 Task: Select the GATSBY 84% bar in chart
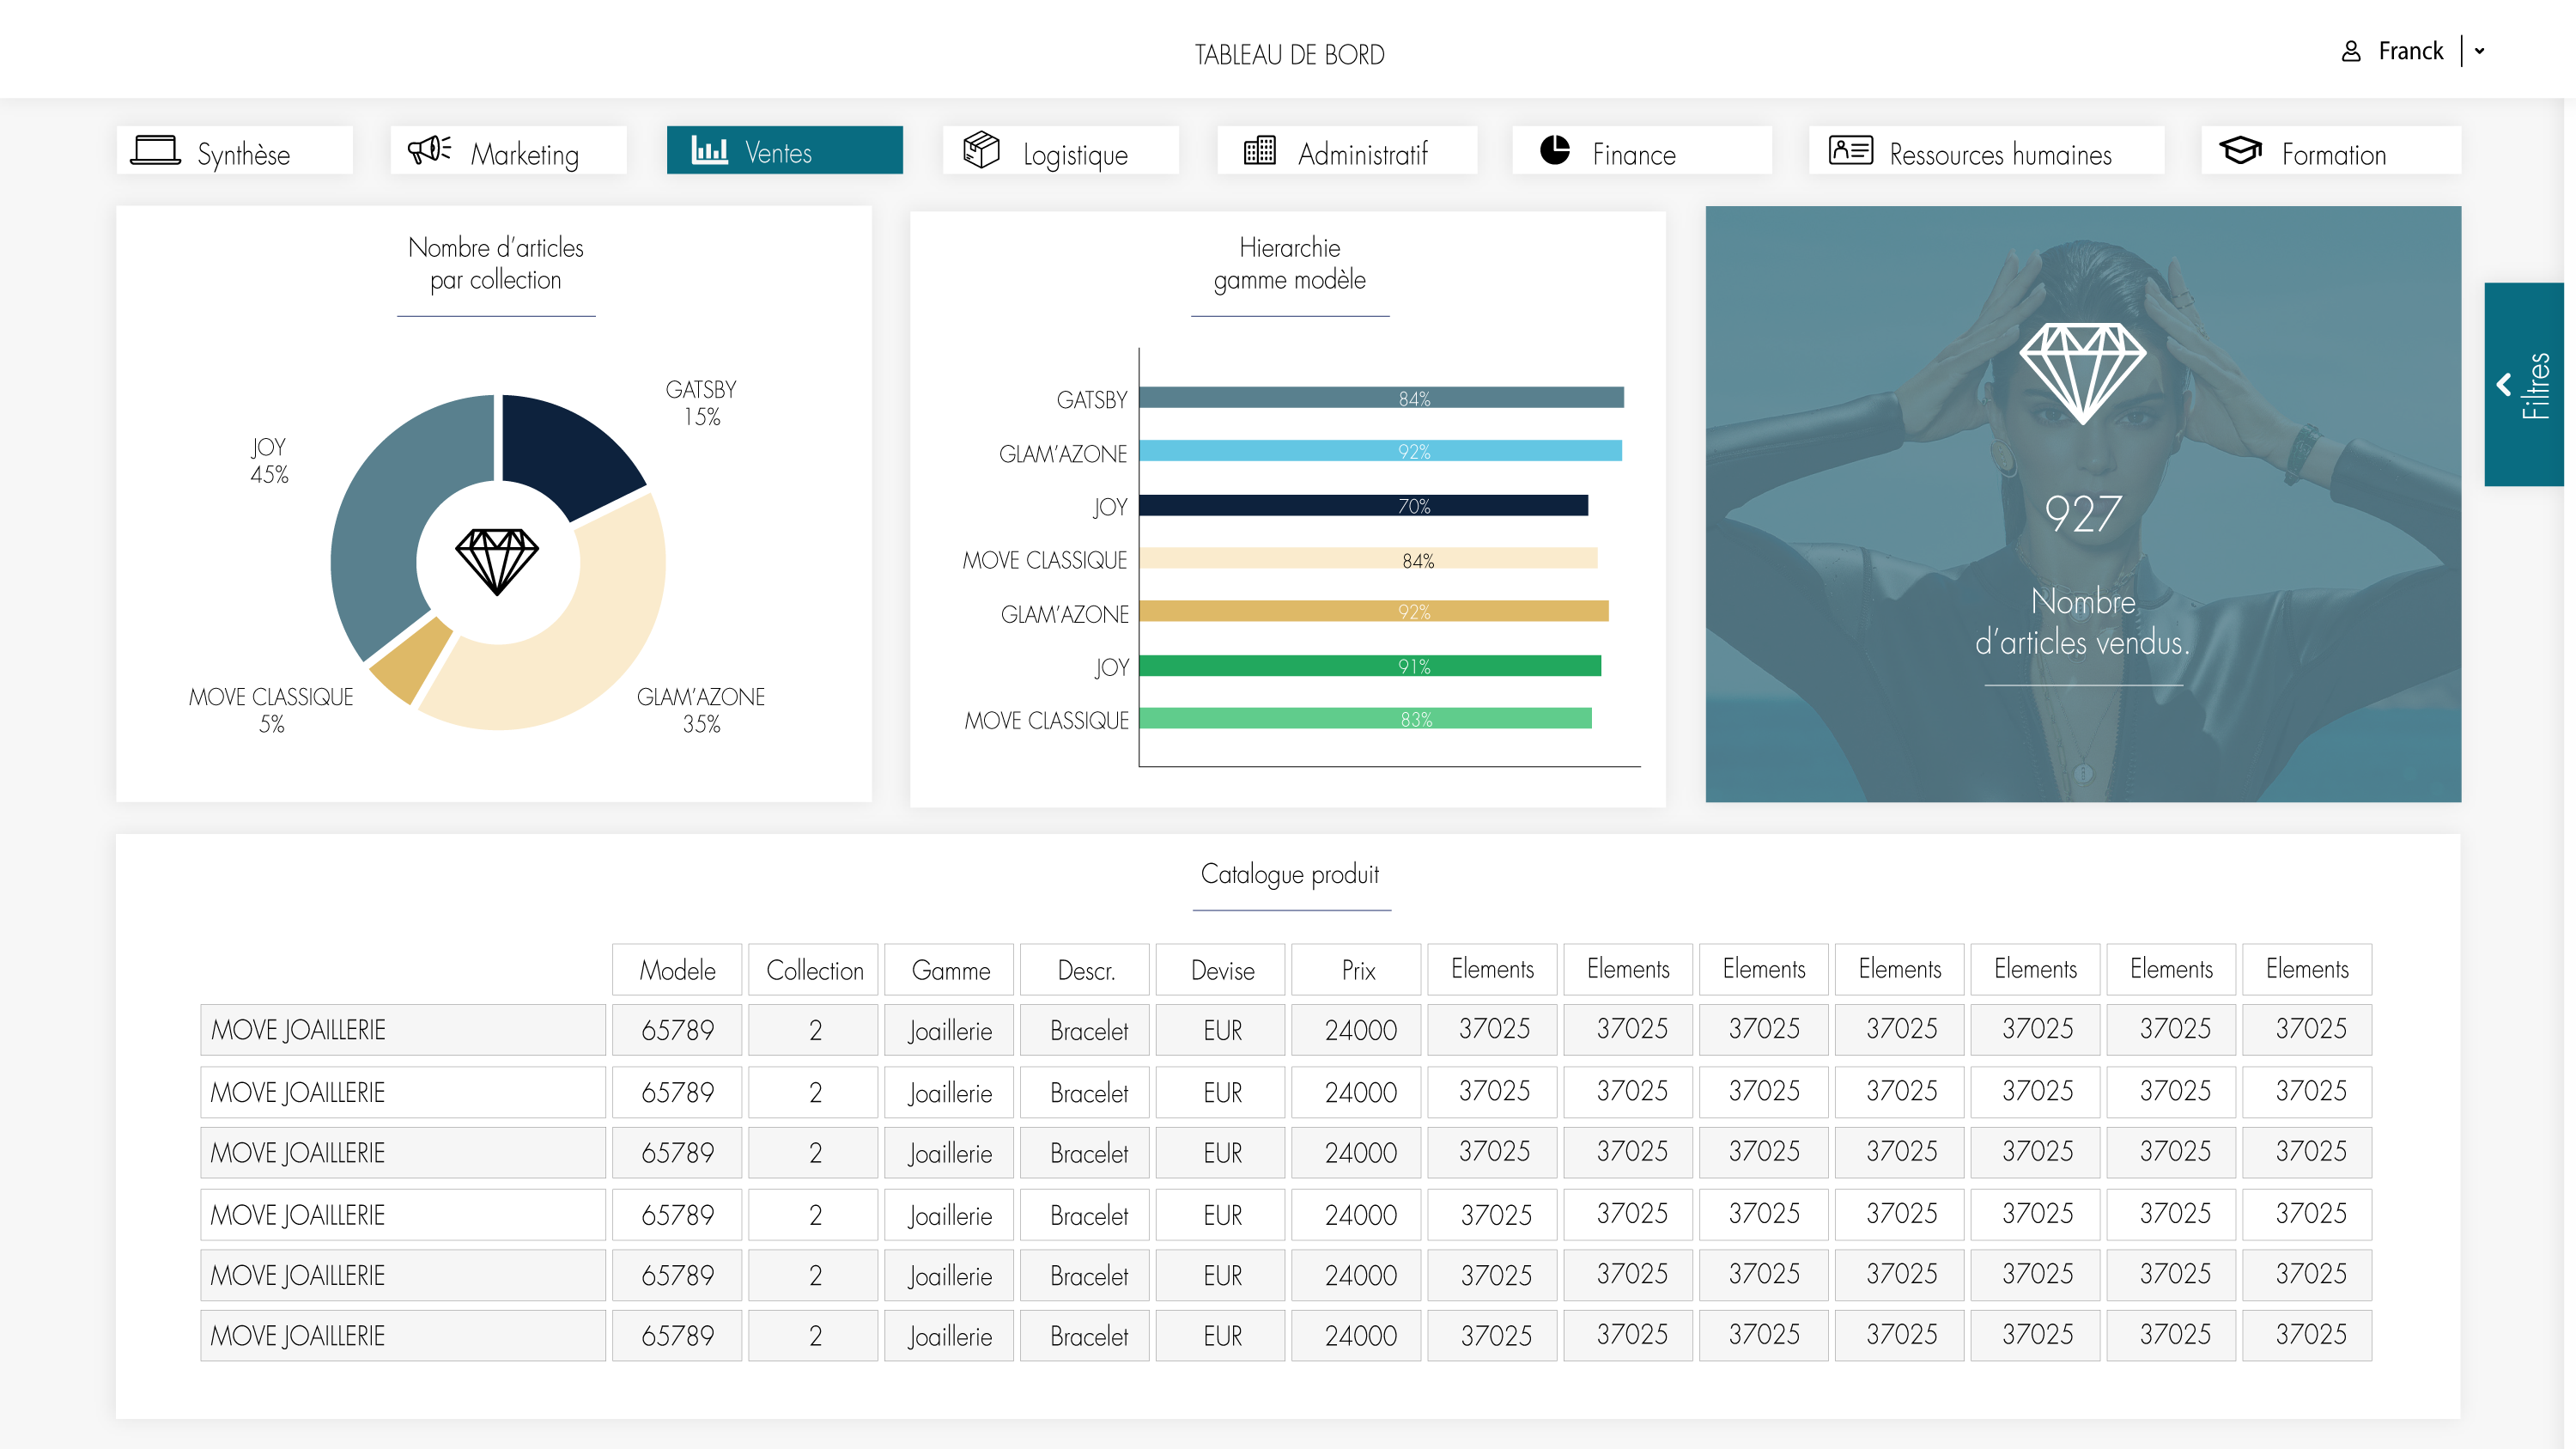[x=1382, y=398]
